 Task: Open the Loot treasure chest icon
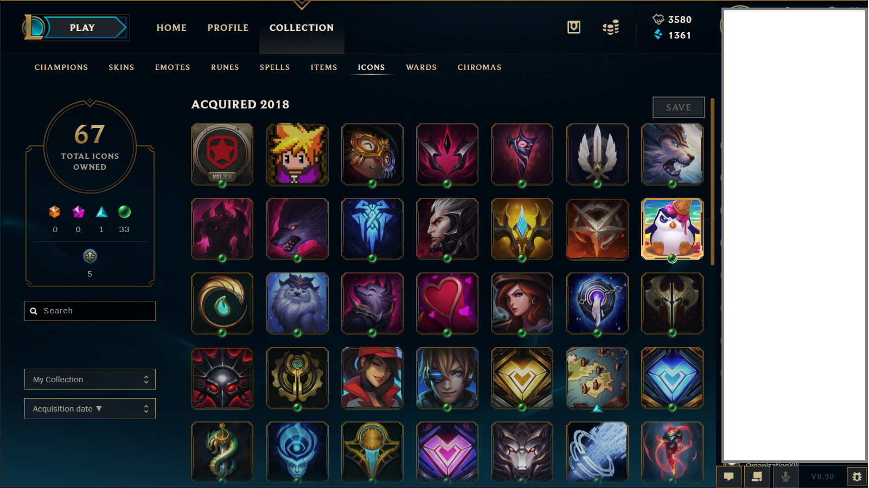574,27
